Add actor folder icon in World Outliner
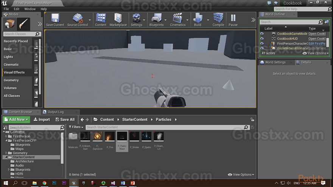 click(327, 22)
